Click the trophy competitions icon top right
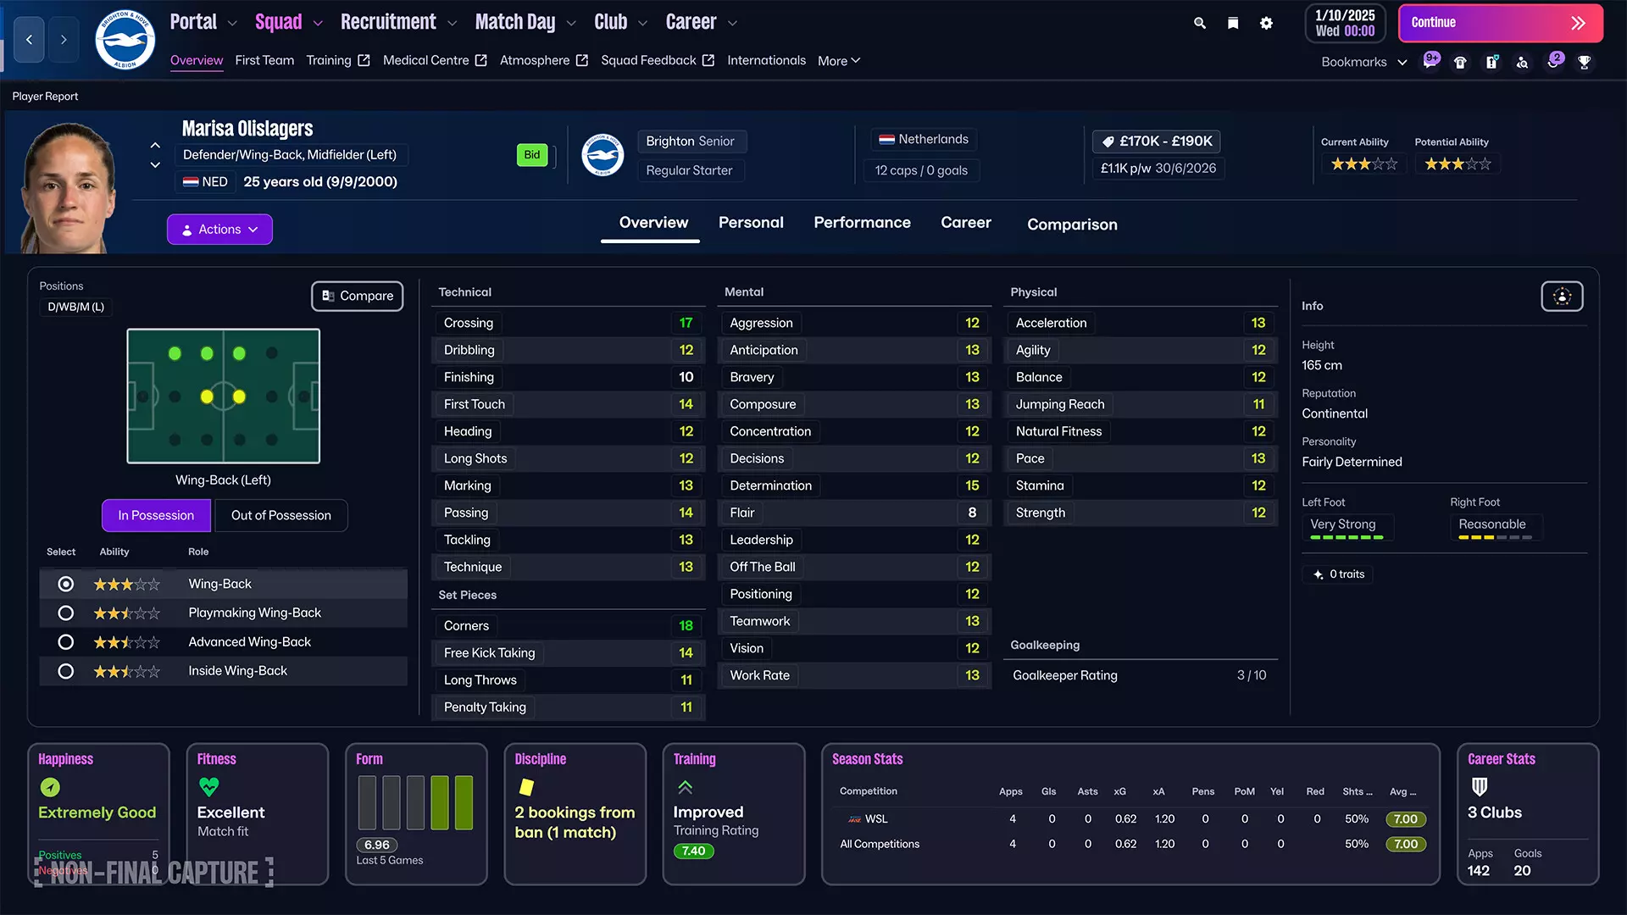Viewport: 1627px width, 915px height. 1585,62
